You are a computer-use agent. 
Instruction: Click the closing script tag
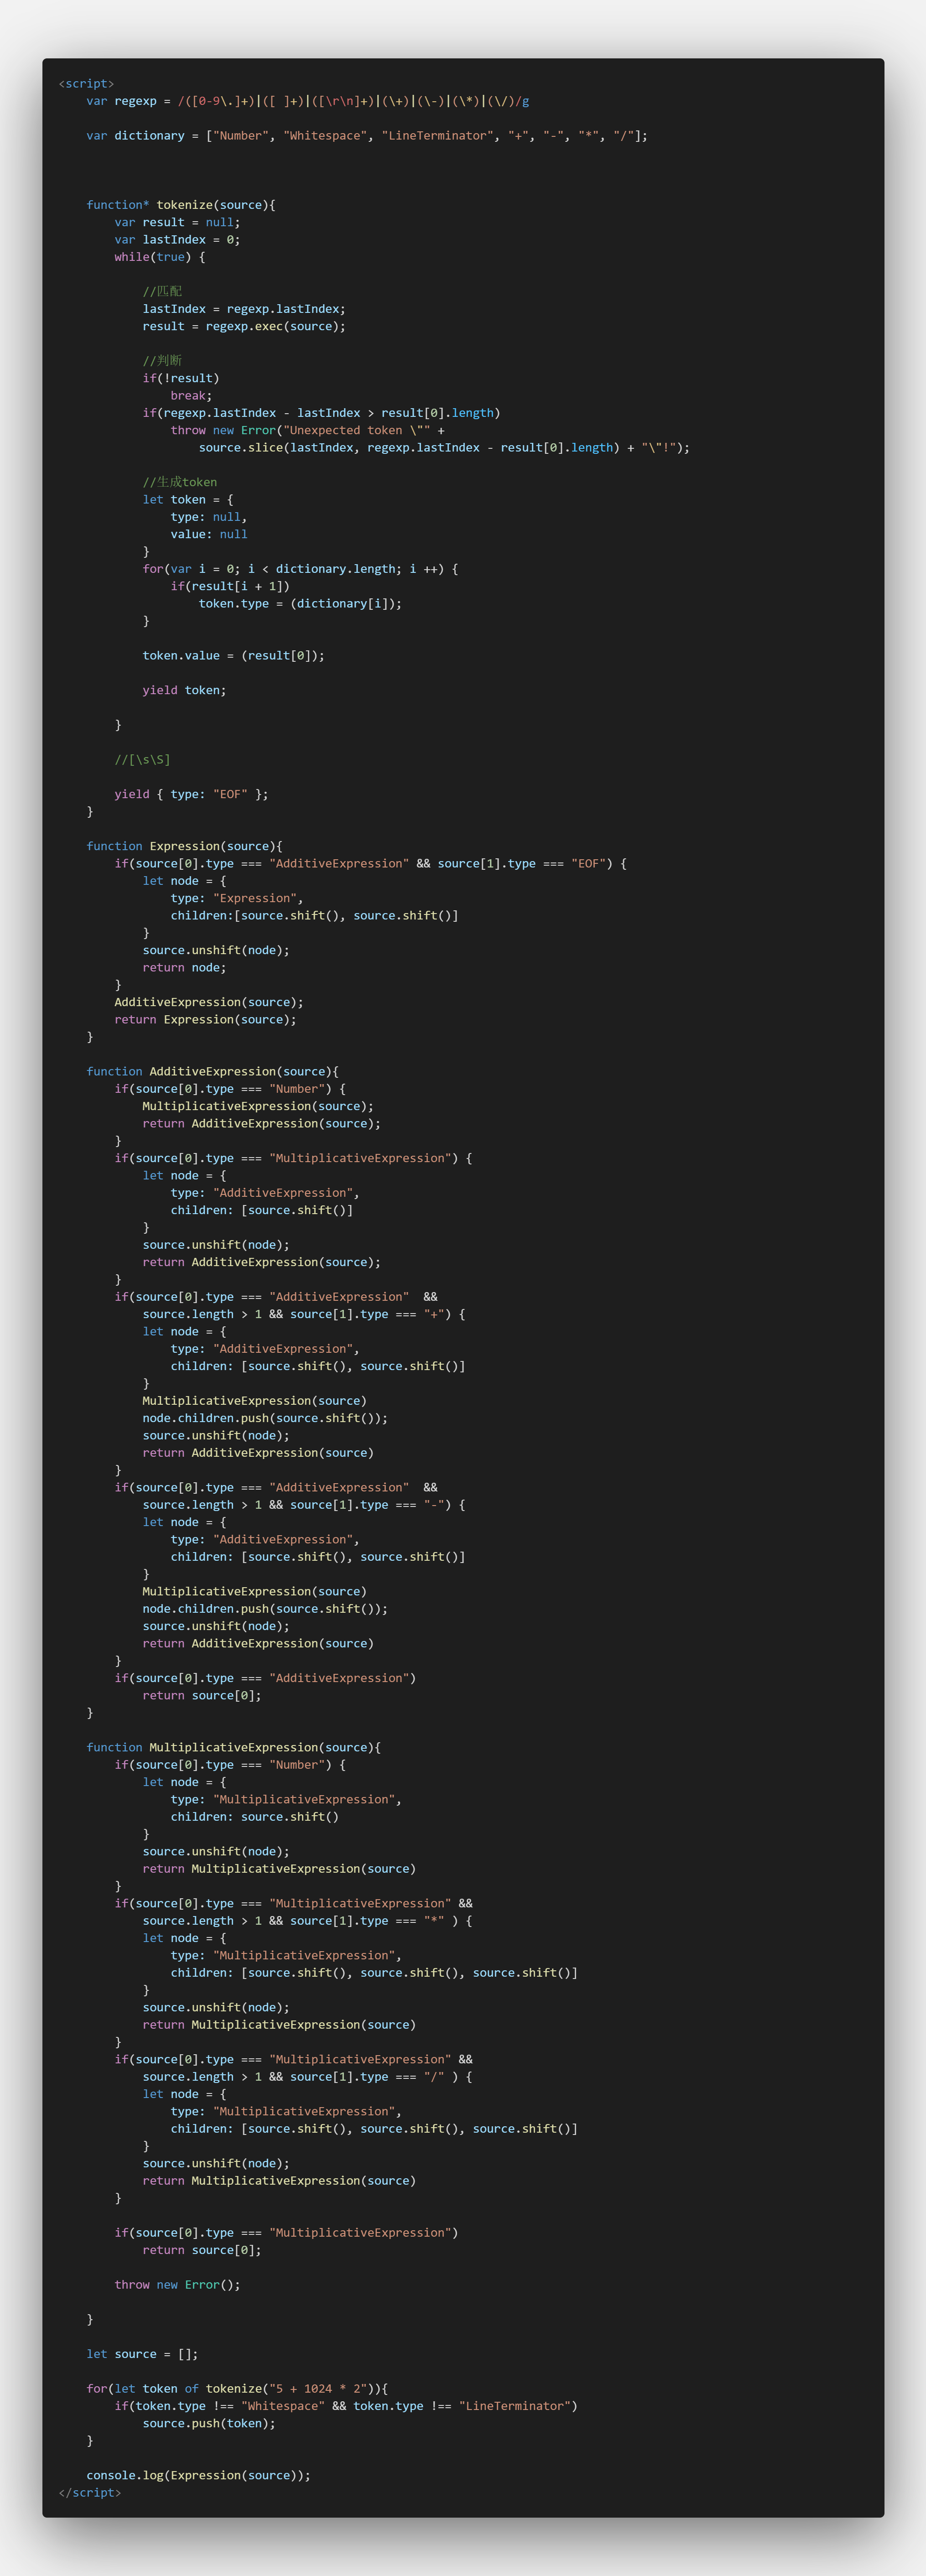(x=90, y=2493)
